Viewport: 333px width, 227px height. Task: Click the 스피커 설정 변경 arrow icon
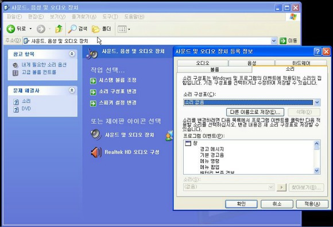(x=93, y=103)
